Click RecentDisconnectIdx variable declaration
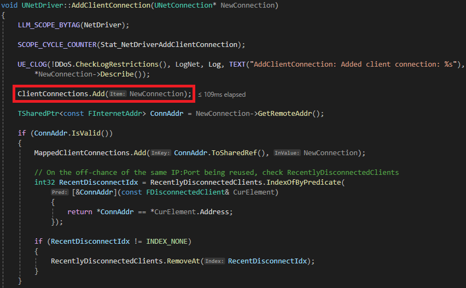The height and width of the screenshot is (288, 466). pyautogui.click(x=98, y=183)
